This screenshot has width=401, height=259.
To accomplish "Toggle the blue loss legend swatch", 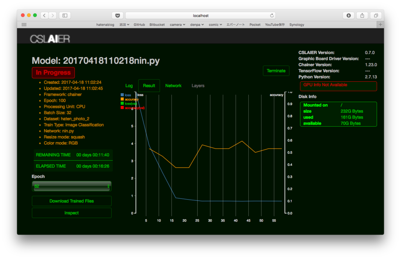I will (122, 95).
